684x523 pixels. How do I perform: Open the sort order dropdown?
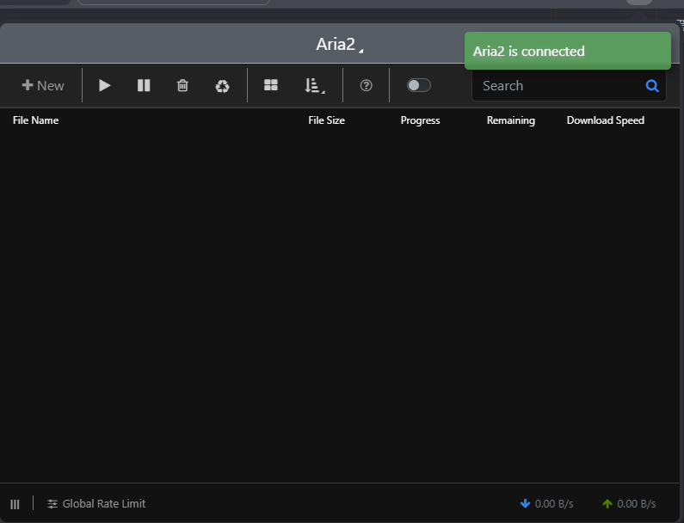coord(315,85)
